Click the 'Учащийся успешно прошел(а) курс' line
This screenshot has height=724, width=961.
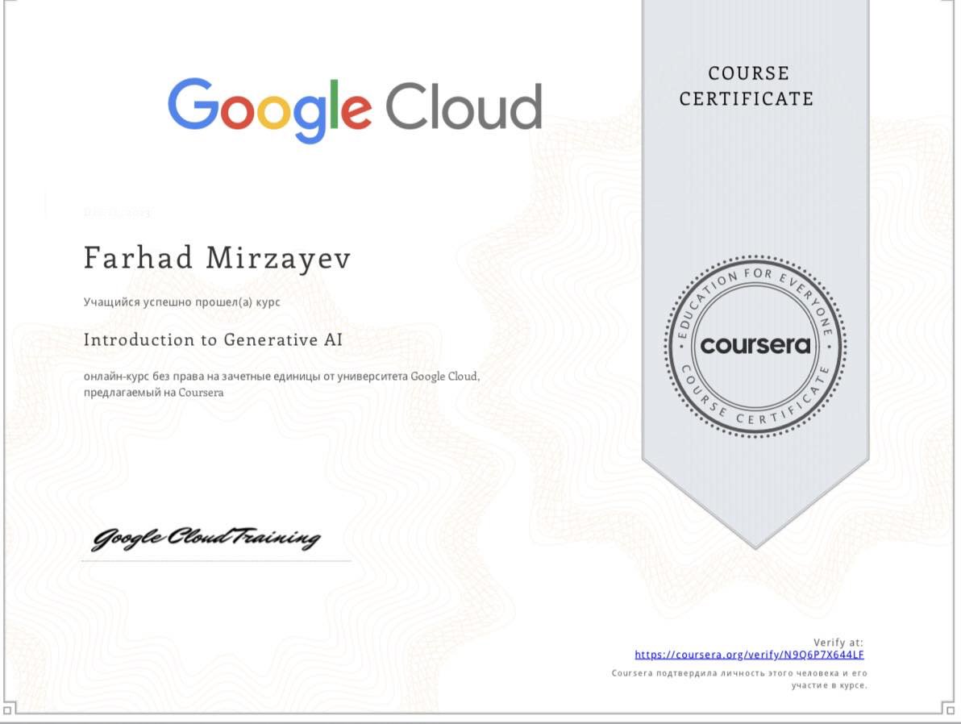181,302
